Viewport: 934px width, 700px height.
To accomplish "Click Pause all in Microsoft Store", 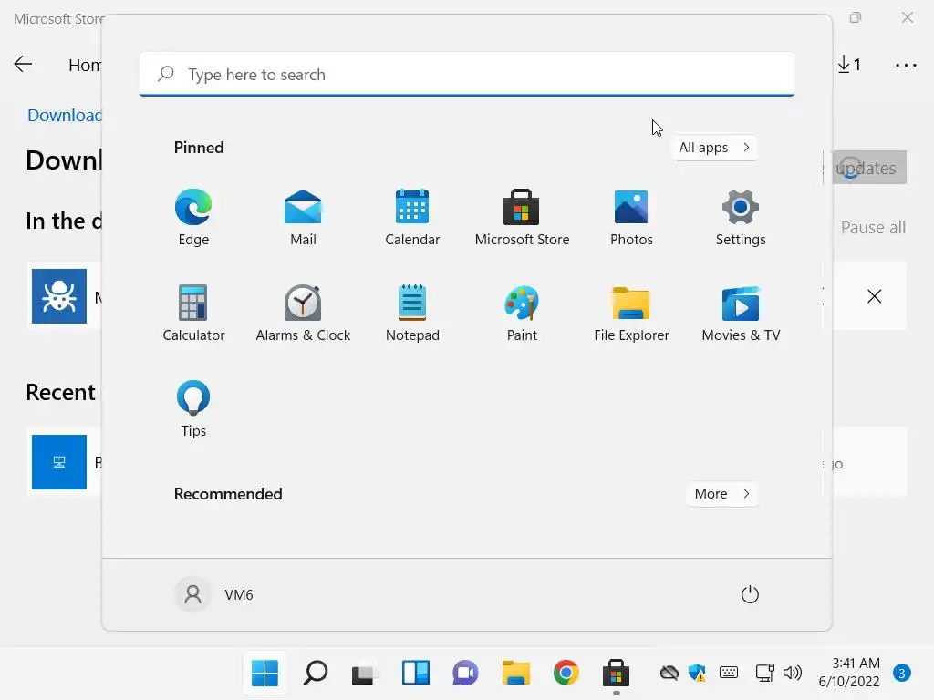I will pos(873,227).
